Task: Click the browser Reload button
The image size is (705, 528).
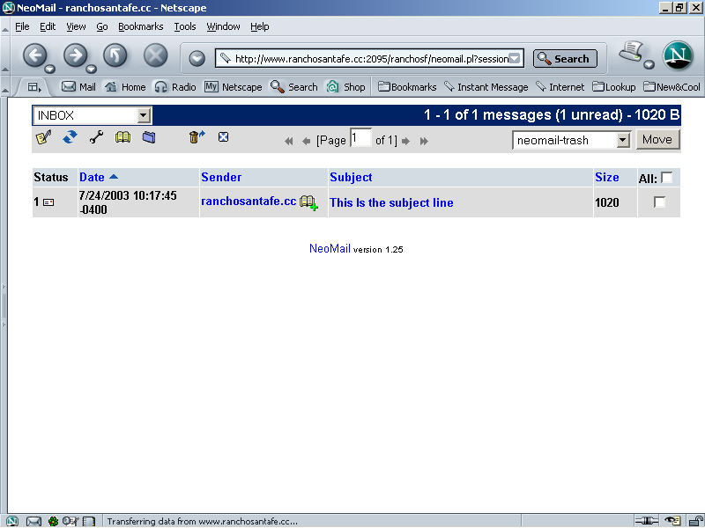Action: (x=115, y=56)
